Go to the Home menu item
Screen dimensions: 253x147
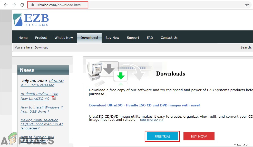click(x=23, y=38)
